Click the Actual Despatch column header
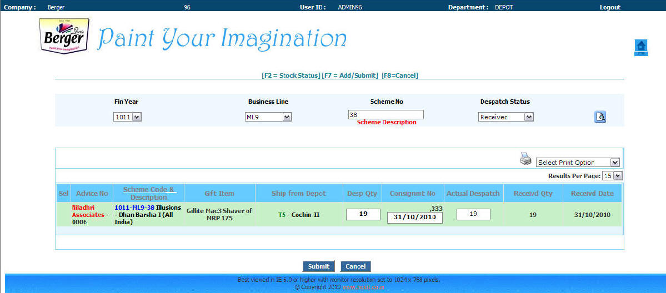 pyautogui.click(x=473, y=193)
